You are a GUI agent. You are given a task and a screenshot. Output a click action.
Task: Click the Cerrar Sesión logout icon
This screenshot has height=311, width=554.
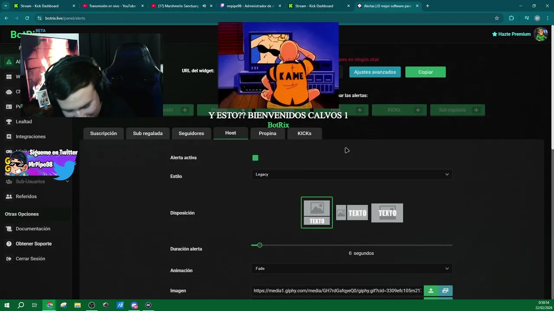9,259
